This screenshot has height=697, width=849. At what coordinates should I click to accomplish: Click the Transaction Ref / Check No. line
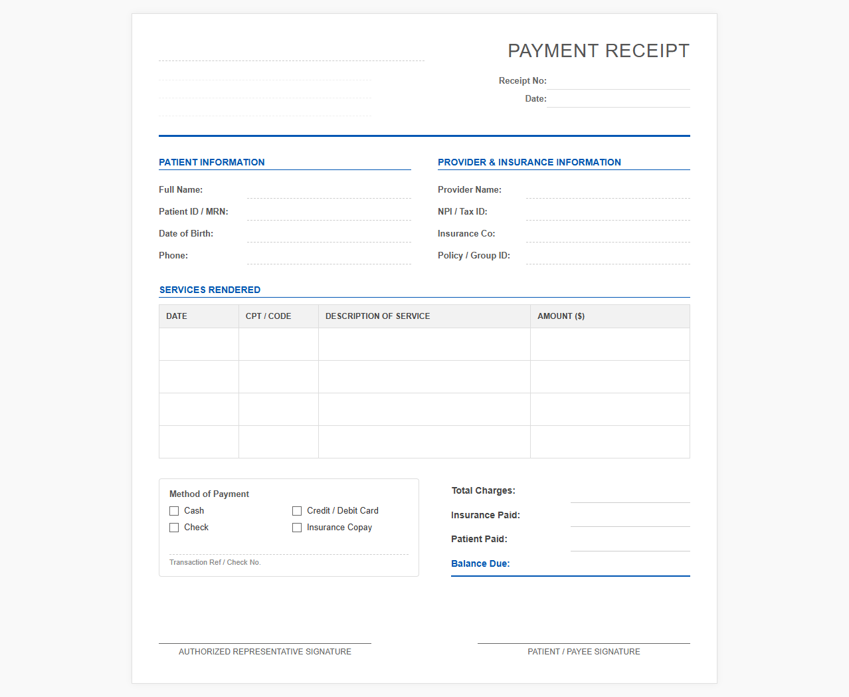(289, 547)
